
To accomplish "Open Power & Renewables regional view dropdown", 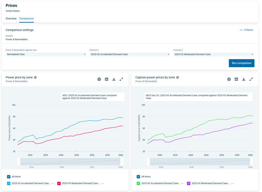I will pyautogui.click(x=46, y=54).
